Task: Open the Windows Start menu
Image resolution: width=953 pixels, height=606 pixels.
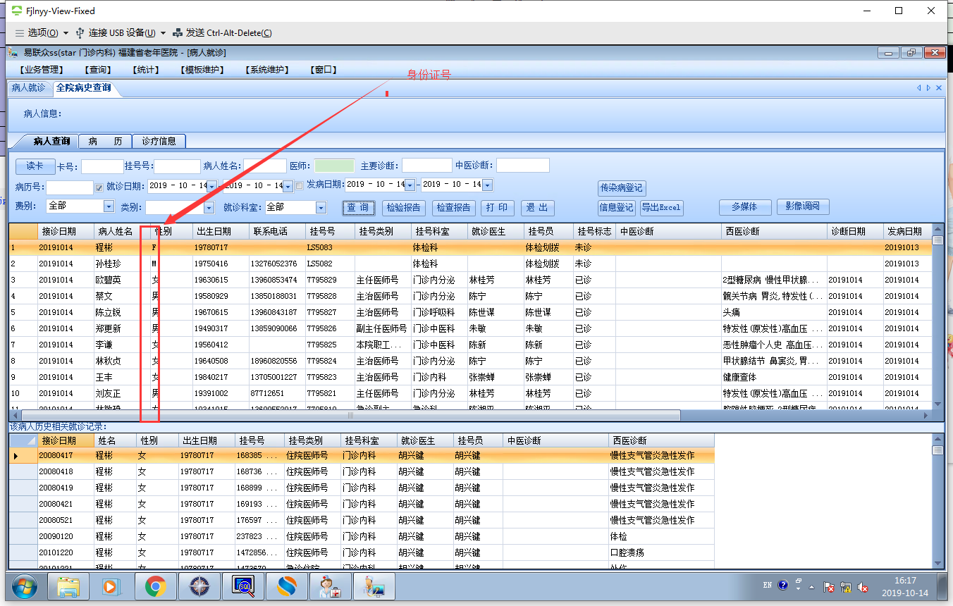Action: (x=24, y=586)
